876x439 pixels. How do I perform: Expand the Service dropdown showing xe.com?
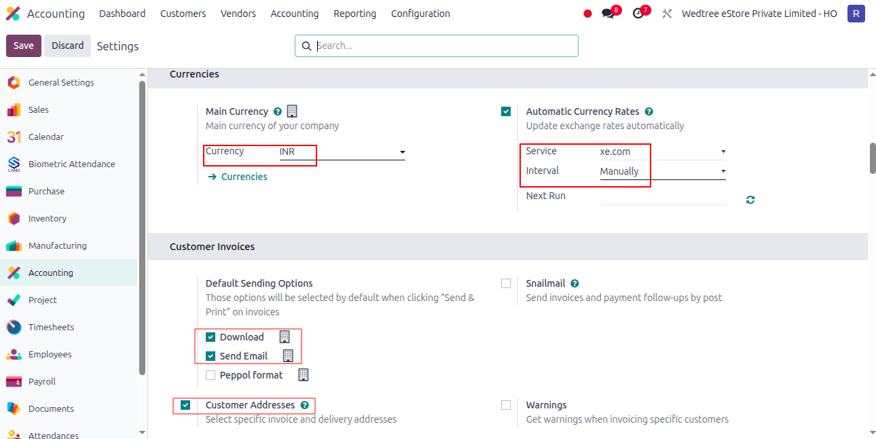663,152
